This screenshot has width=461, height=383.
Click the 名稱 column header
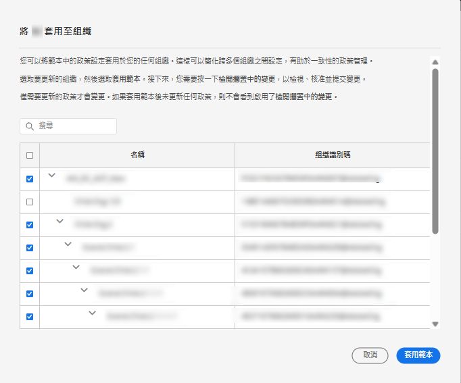pos(137,155)
